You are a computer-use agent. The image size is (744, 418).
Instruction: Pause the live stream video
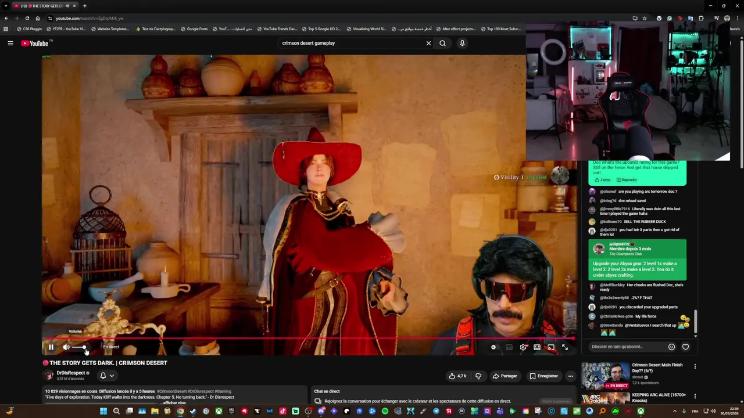pos(51,347)
